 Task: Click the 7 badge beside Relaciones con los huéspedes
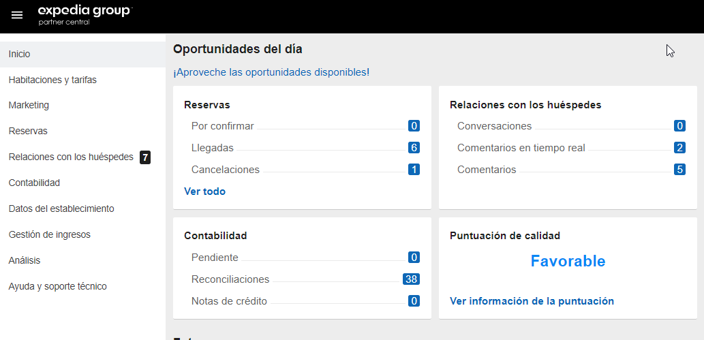click(144, 157)
